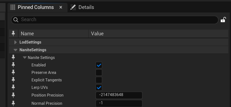Click the Position Precision property label

(47, 95)
